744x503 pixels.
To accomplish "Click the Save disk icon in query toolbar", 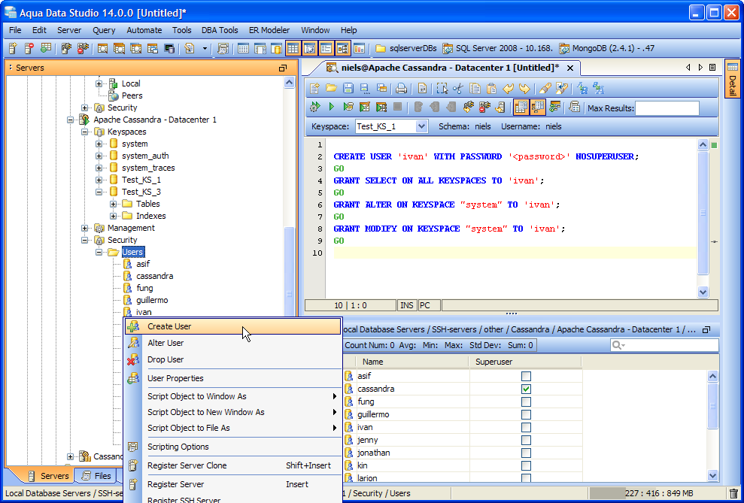I will (348, 89).
